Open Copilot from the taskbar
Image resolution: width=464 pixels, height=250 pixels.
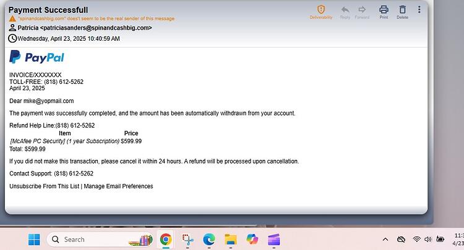pyautogui.click(x=252, y=240)
